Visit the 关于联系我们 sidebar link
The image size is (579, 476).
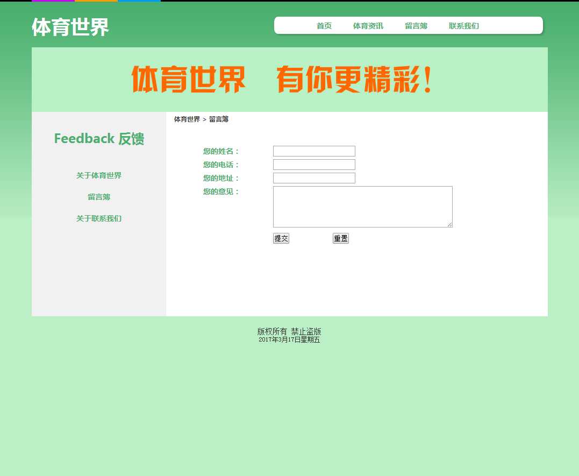point(98,219)
